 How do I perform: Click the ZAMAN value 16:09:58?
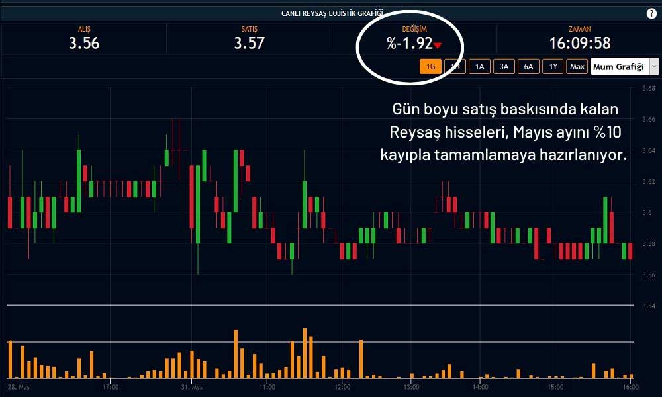(580, 43)
